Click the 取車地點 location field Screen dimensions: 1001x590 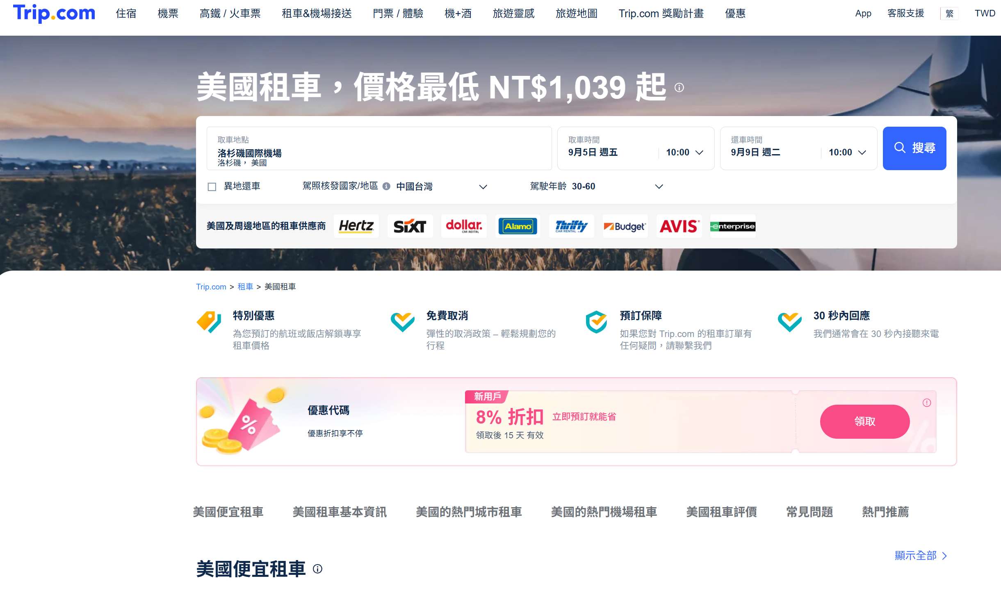[x=379, y=148]
